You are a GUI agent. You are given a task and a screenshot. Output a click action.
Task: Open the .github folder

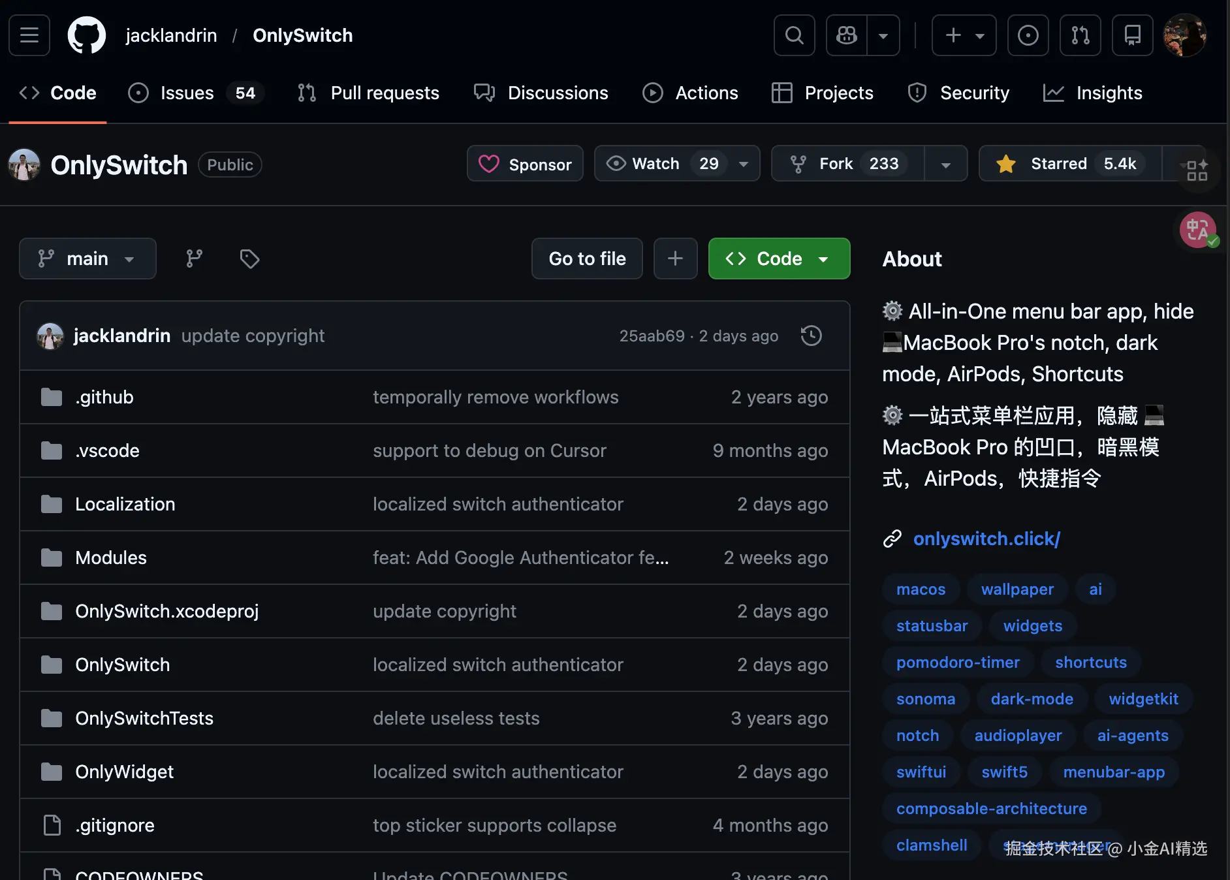click(x=104, y=397)
